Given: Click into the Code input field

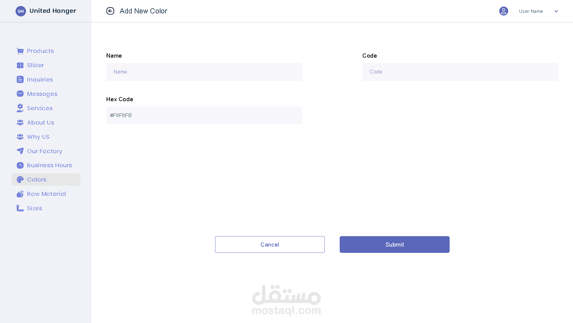Looking at the screenshot, I should (460, 72).
